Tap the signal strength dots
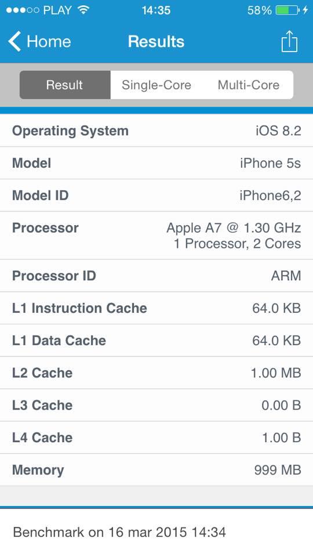This screenshot has width=313, height=557. [x=23, y=10]
